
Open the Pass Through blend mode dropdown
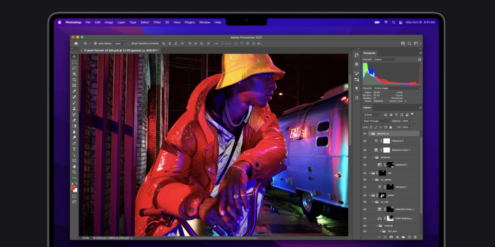[x=376, y=121]
